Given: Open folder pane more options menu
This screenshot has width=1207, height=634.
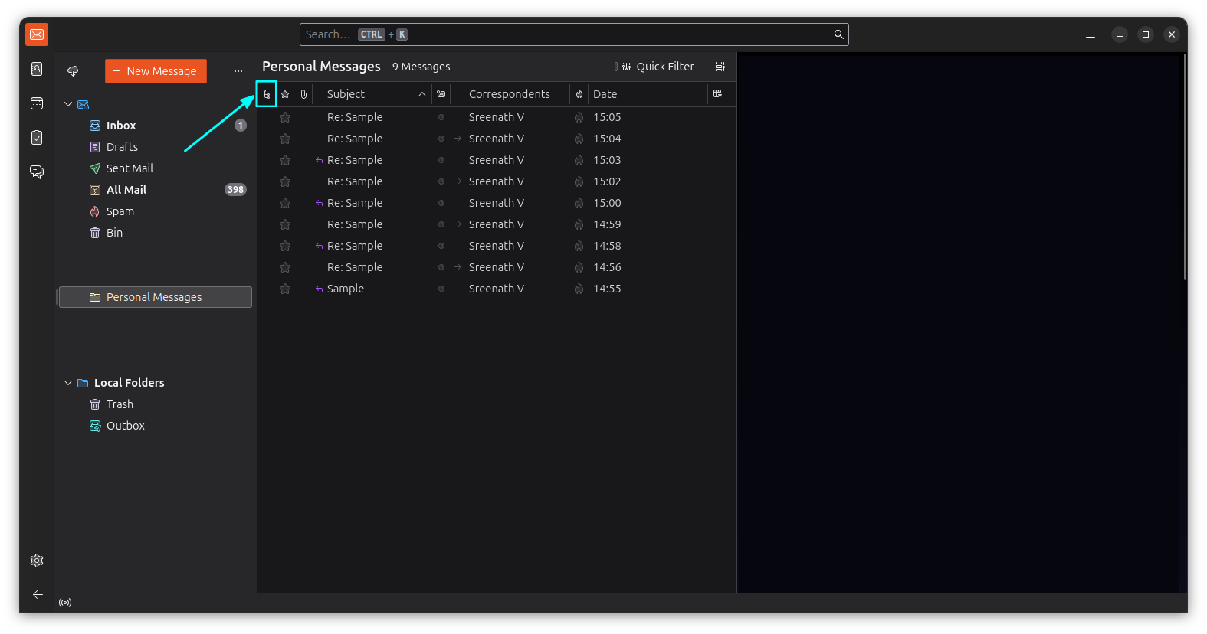Looking at the screenshot, I should 238,71.
